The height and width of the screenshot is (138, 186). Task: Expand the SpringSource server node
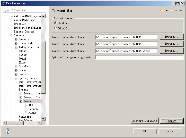click(x=16, y=78)
